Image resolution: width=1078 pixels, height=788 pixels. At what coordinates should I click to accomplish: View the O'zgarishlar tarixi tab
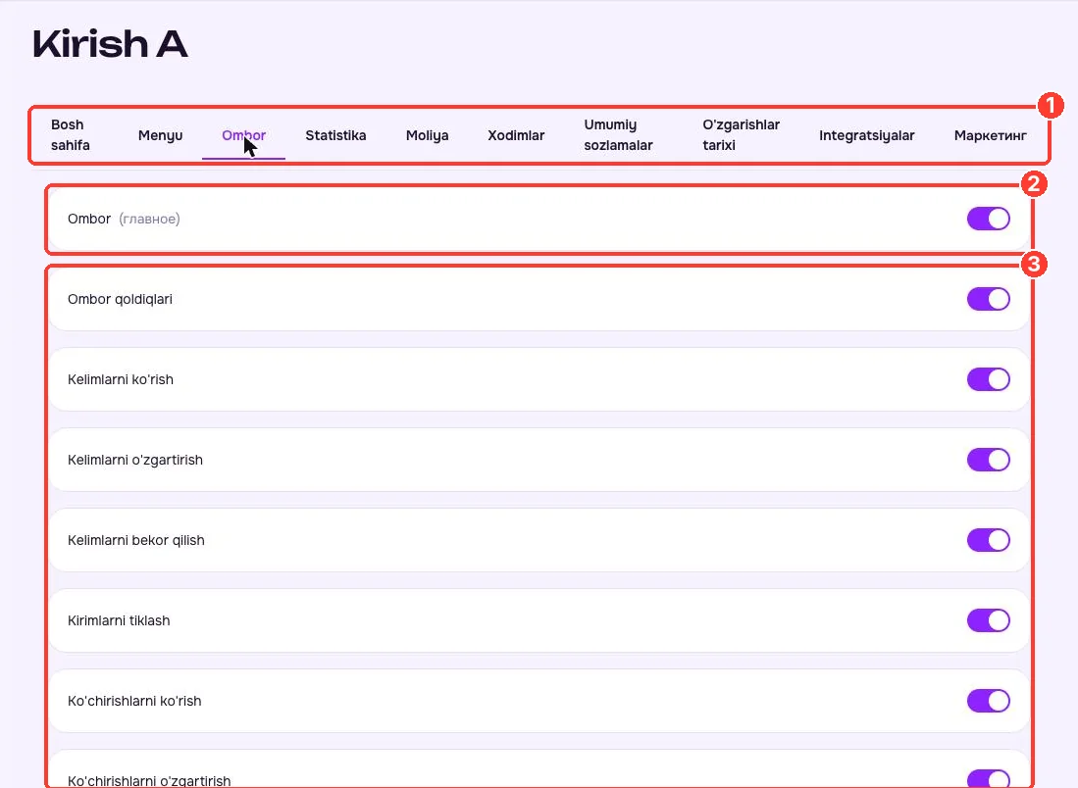tap(741, 134)
